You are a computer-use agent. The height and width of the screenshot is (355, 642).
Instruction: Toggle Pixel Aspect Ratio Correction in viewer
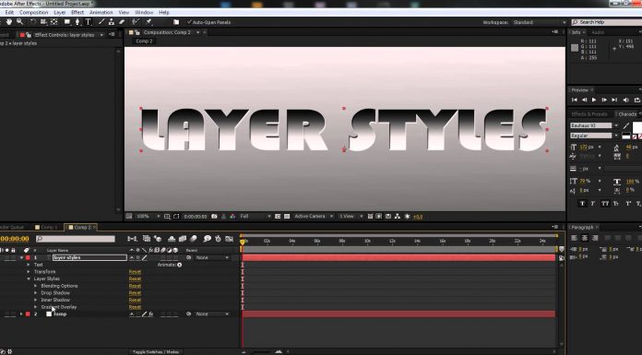pyautogui.click(x=370, y=216)
